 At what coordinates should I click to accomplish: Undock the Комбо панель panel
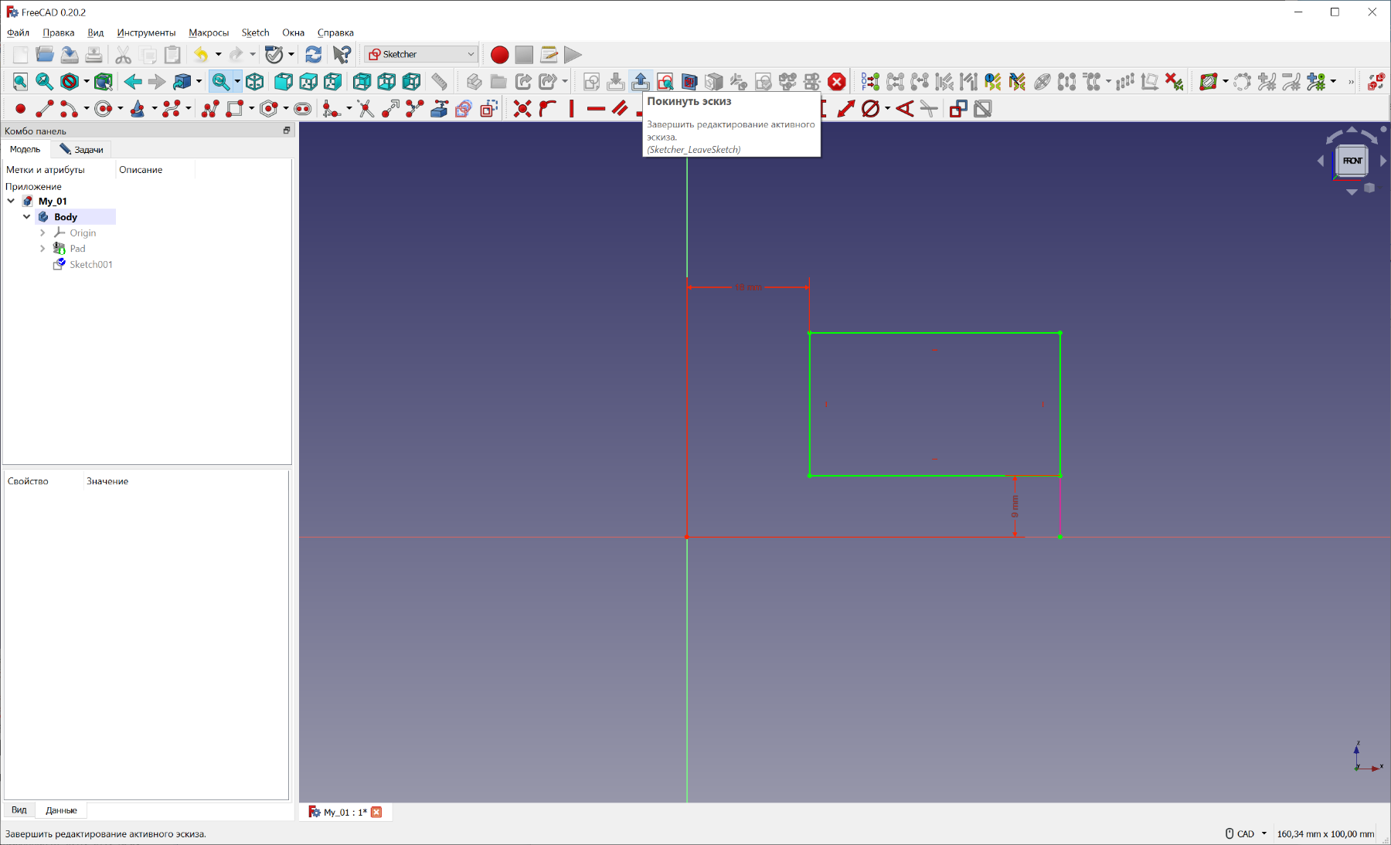[286, 131]
